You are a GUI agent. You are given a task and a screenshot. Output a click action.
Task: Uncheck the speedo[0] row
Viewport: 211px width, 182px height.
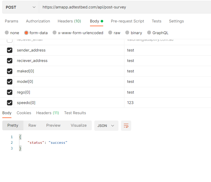pos(10,103)
